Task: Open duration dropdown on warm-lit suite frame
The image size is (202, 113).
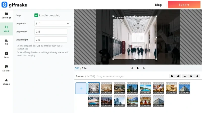Action: (171, 92)
